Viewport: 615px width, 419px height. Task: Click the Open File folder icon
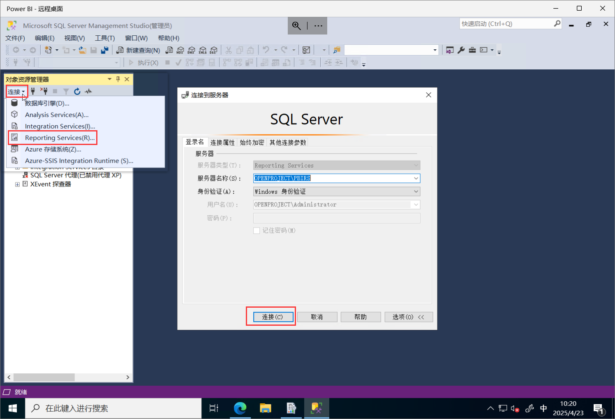[82, 50]
